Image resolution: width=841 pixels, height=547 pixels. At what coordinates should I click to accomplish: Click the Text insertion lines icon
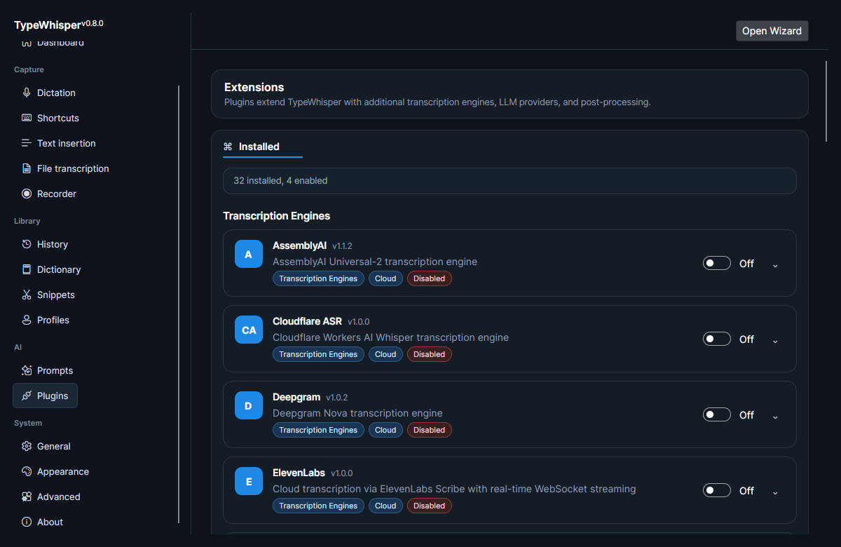point(27,143)
